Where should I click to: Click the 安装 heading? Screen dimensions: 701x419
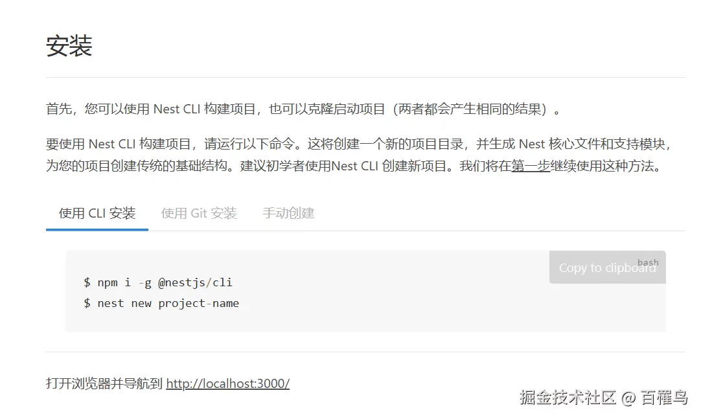[69, 45]
